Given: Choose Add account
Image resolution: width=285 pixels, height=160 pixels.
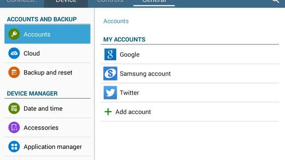Looking at the screenshot, I should (190, 112).
